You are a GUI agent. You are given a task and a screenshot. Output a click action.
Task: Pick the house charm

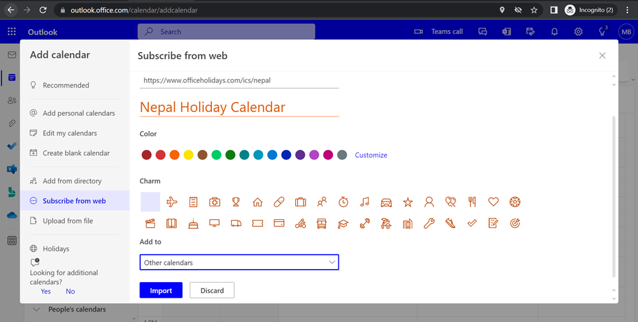(x=257, y=202)
